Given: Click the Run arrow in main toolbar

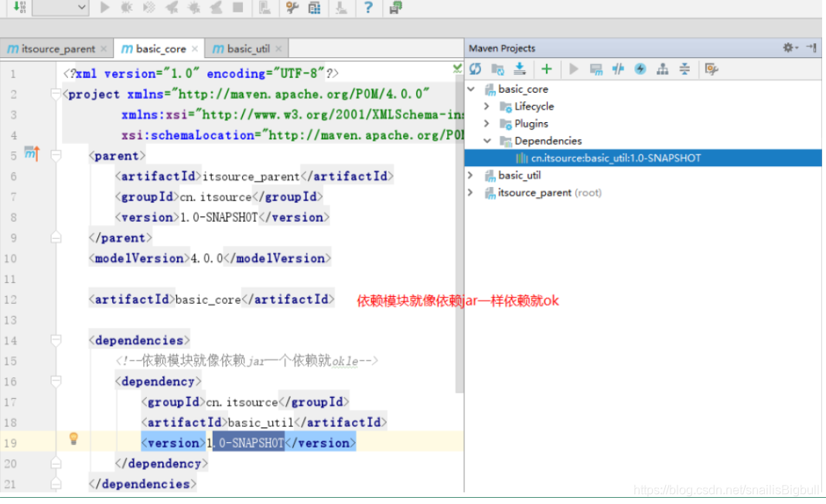Looking at the screenshot, I should click(x=105, y=8).
